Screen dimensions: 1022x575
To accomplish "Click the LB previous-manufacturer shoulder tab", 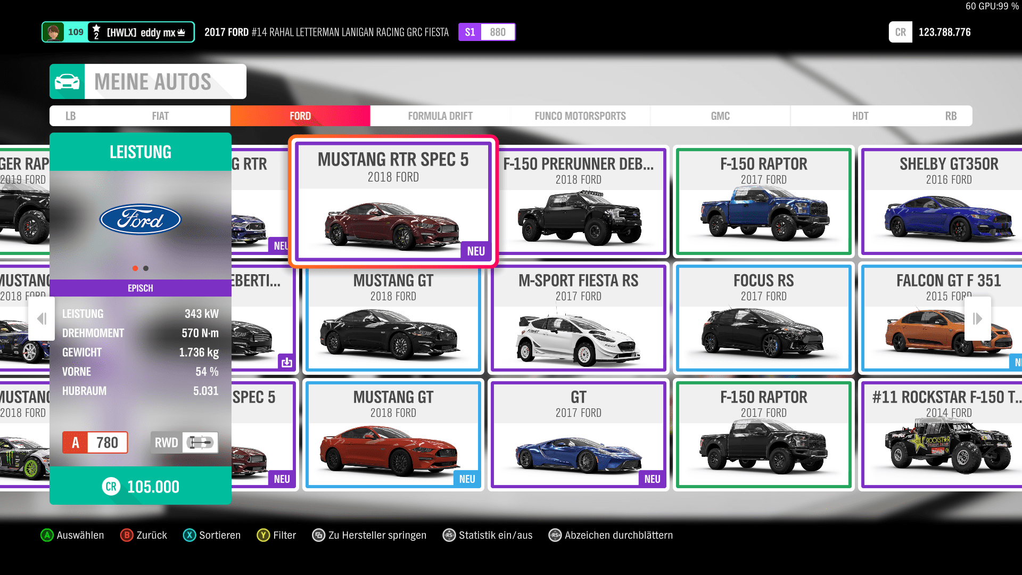I will [70, 116].
